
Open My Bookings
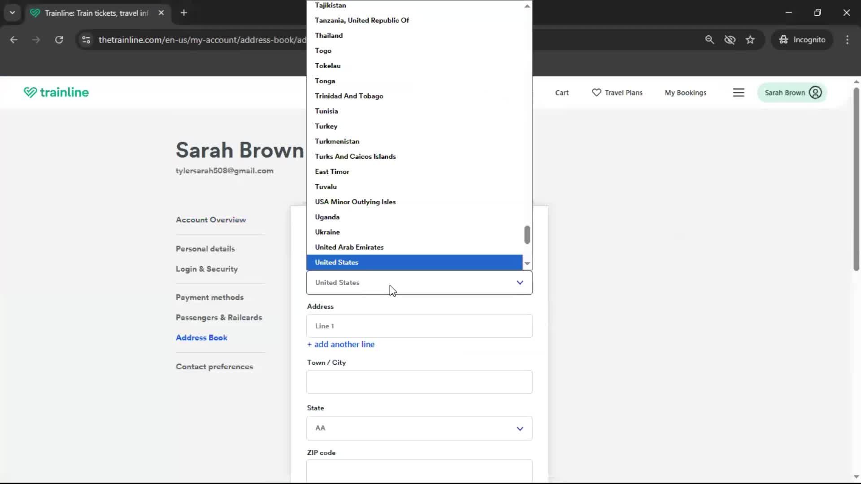pos(686,93)
